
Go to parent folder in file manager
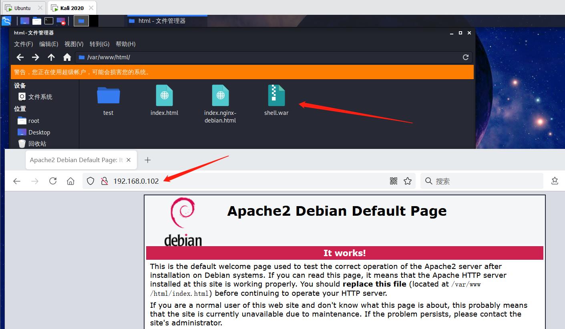51,57
